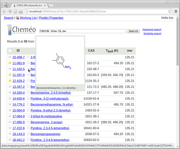The height and width of the screenshot is (149, 180).
Task: Star compound 14-630-6
Action: click(10, 99)
